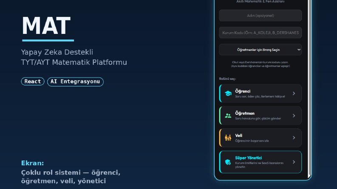Click the 'Okul veya Dershanenizin kurum kodunu yazın' hint

260,62
